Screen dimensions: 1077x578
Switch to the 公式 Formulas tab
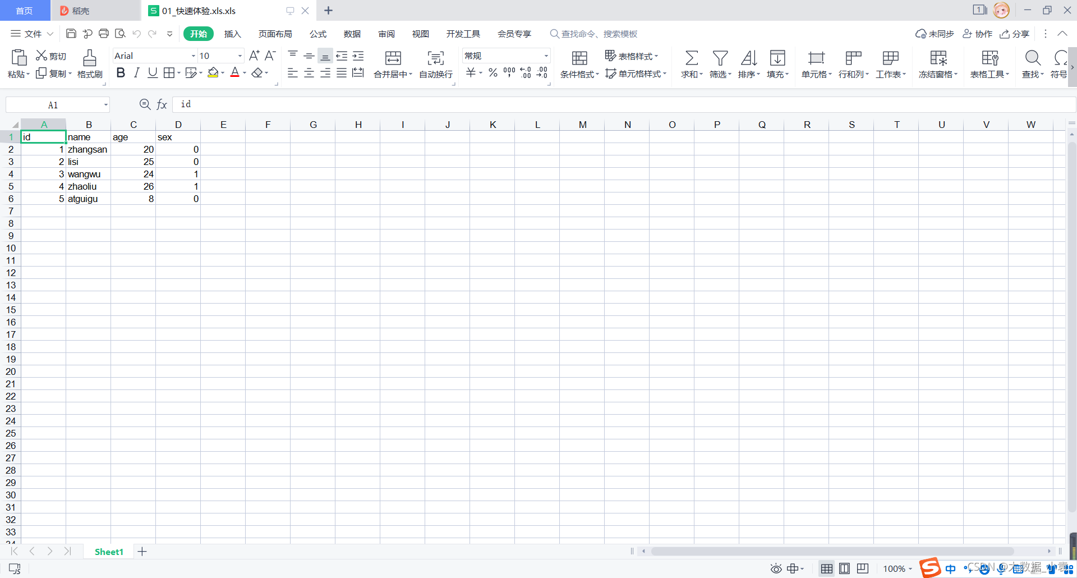(x=318, y=34)
